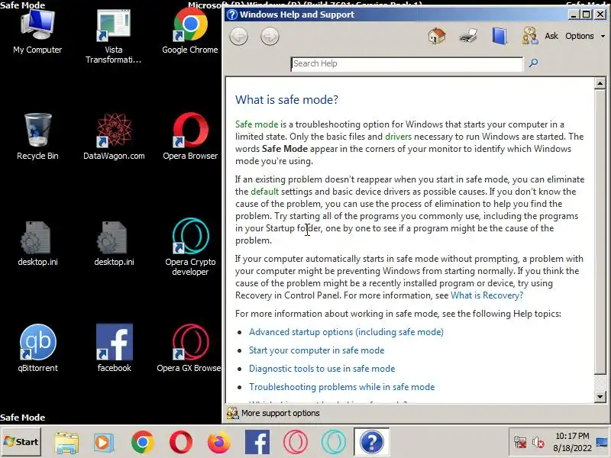Open Windows Explorer from the taskbar
The image size is (611, 458).
click(x=66, y=443)
